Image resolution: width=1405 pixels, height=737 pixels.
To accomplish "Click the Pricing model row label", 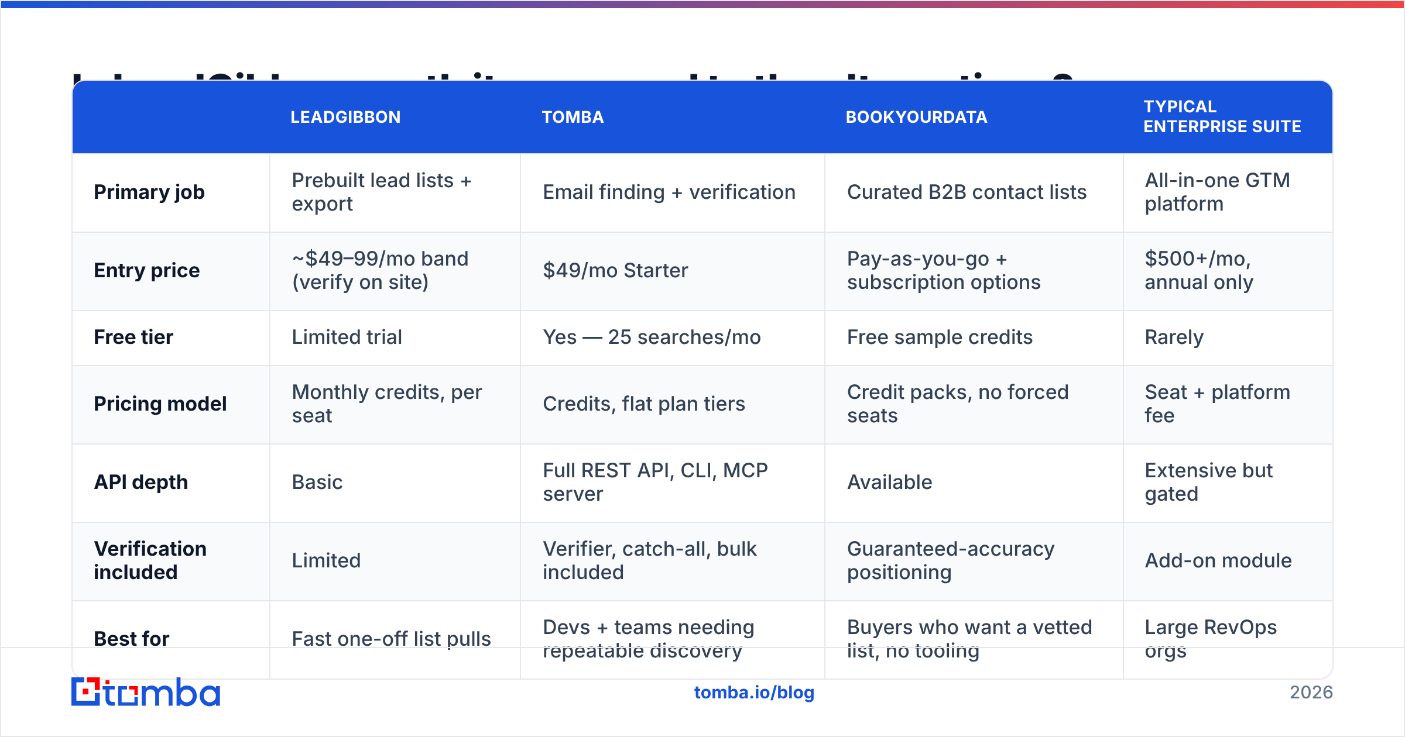I will [160, 404].
